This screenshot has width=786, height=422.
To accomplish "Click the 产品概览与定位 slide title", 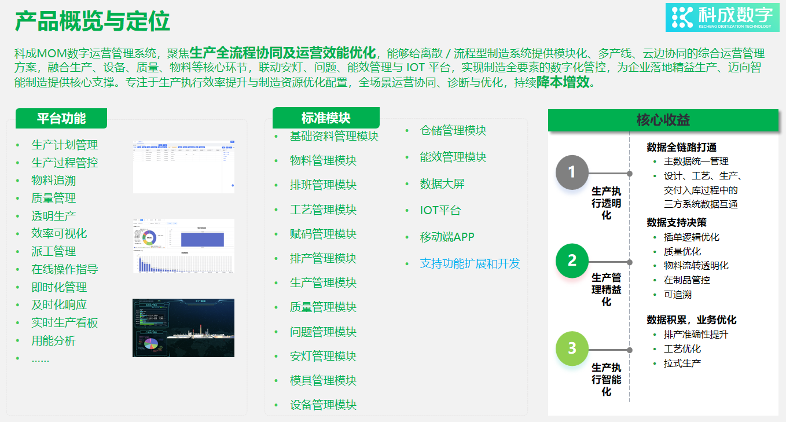I will (x=92, y=21).
